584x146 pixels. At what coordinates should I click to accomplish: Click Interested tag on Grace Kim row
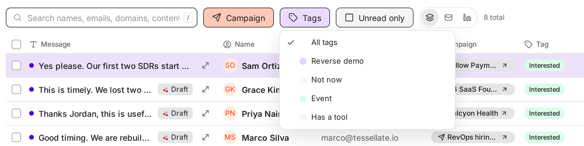coord(544,89)
